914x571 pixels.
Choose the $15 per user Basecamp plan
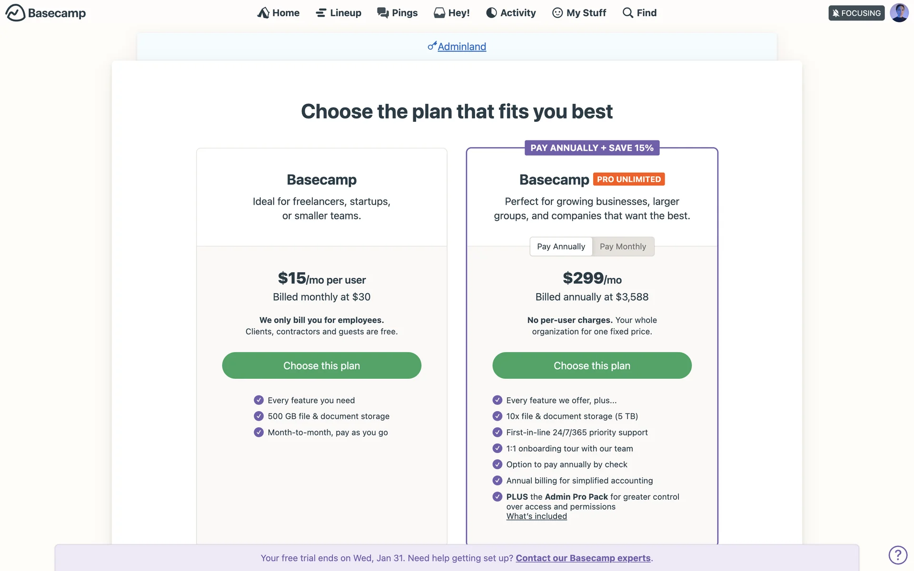(321, 365)
